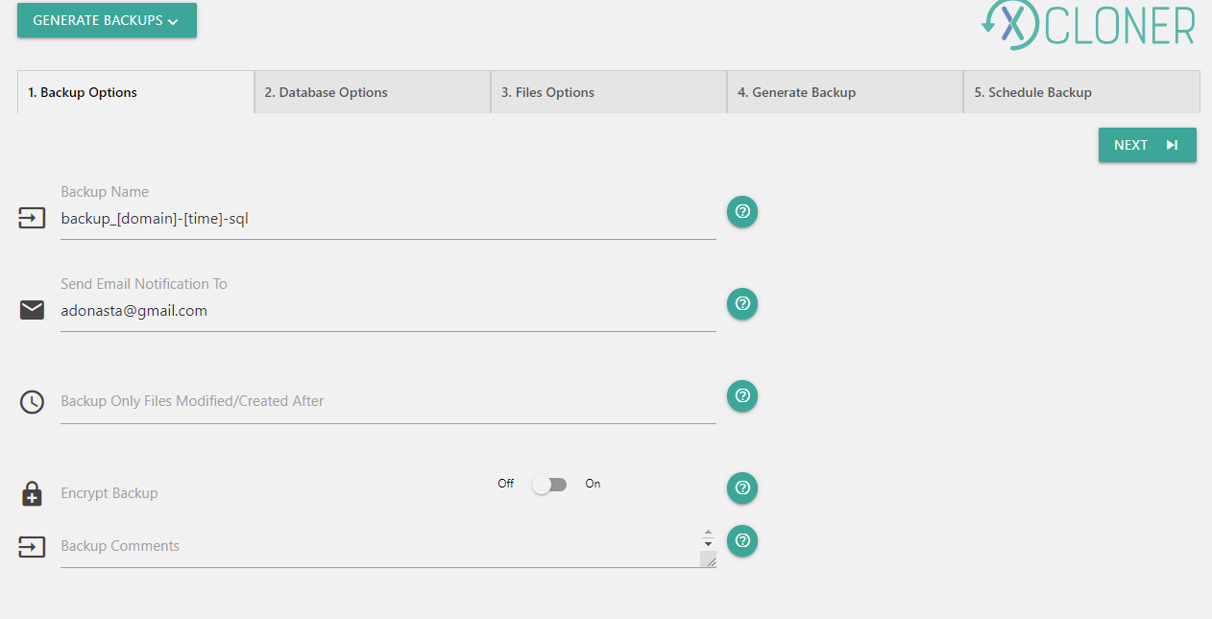The height and width of the screenshot is (619, 1212).
Task: Click the Backup Comments textarea resize handle
Action: pyautogui.click(x=709, y=560)
